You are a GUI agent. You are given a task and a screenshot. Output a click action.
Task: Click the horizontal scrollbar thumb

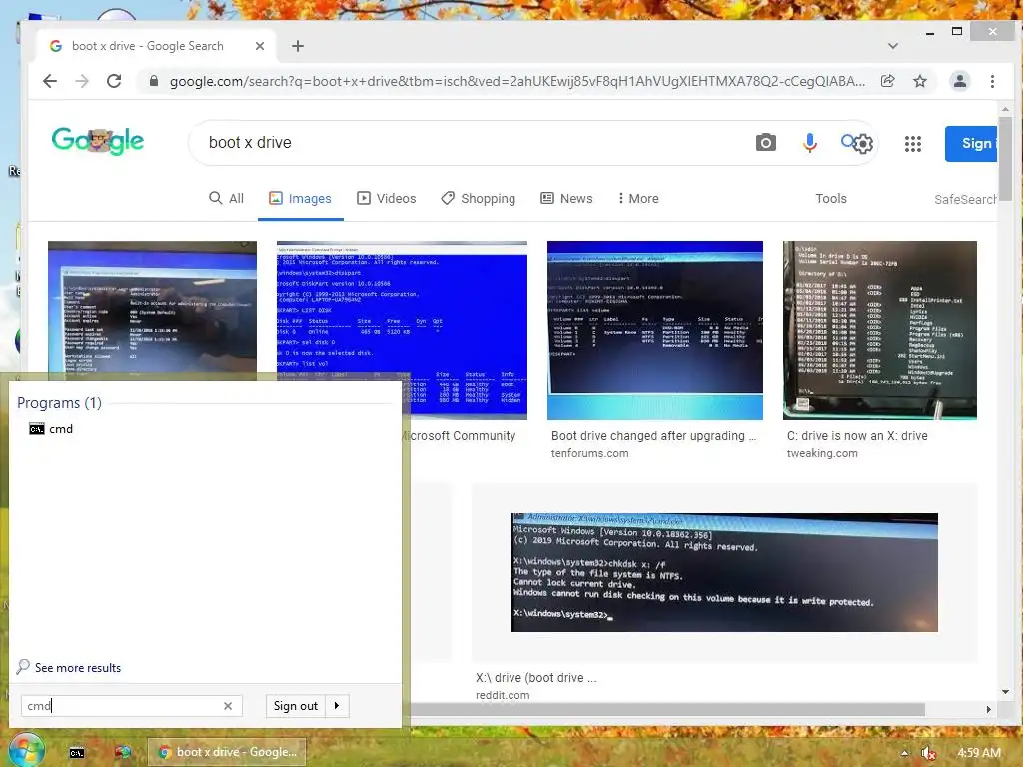pyautogui.click(x=666, y=710)
